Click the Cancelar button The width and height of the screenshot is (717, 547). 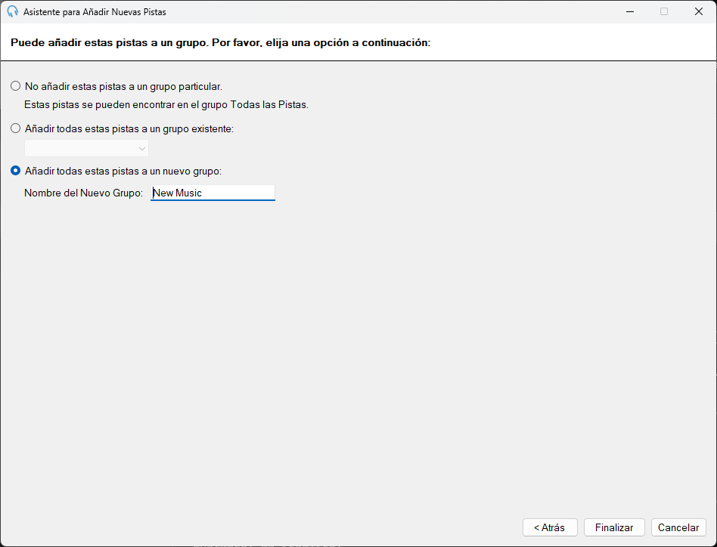pyautogui.click(x=678, y=527)
